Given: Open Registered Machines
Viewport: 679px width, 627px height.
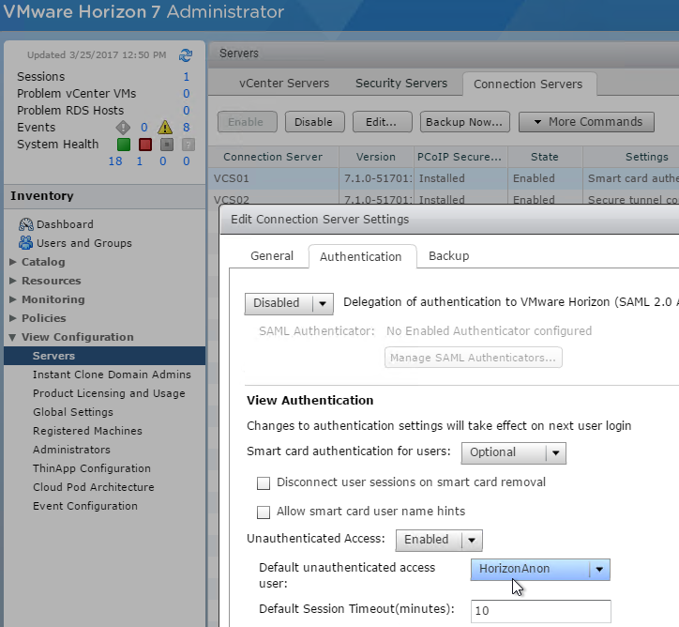Looking at the screenshot, I should point(87,431).
